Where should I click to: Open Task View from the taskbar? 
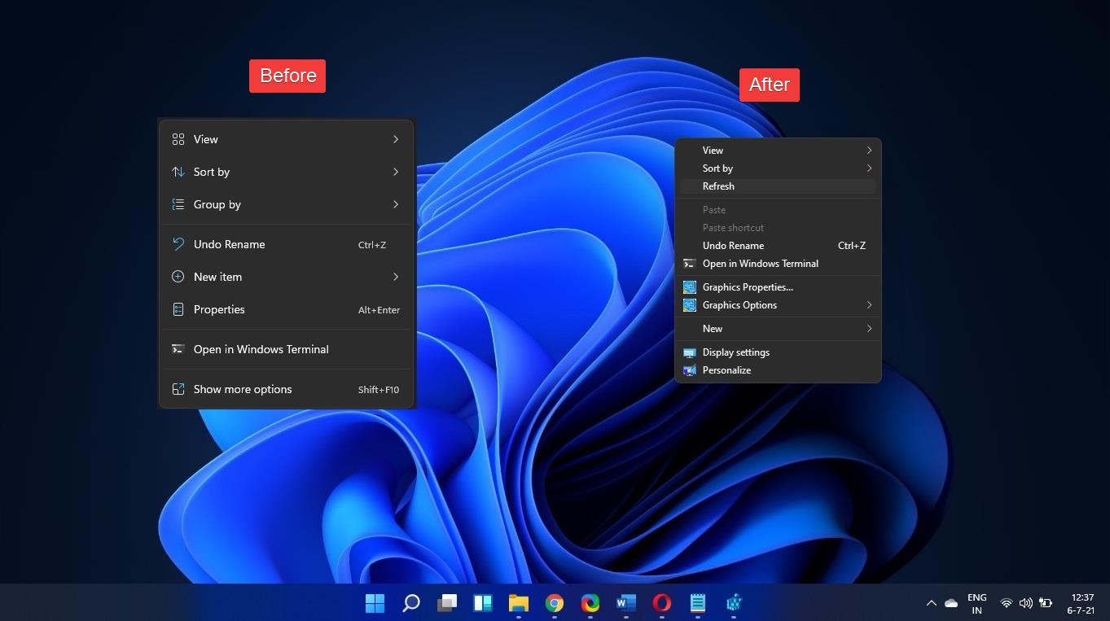pos(446,603)
